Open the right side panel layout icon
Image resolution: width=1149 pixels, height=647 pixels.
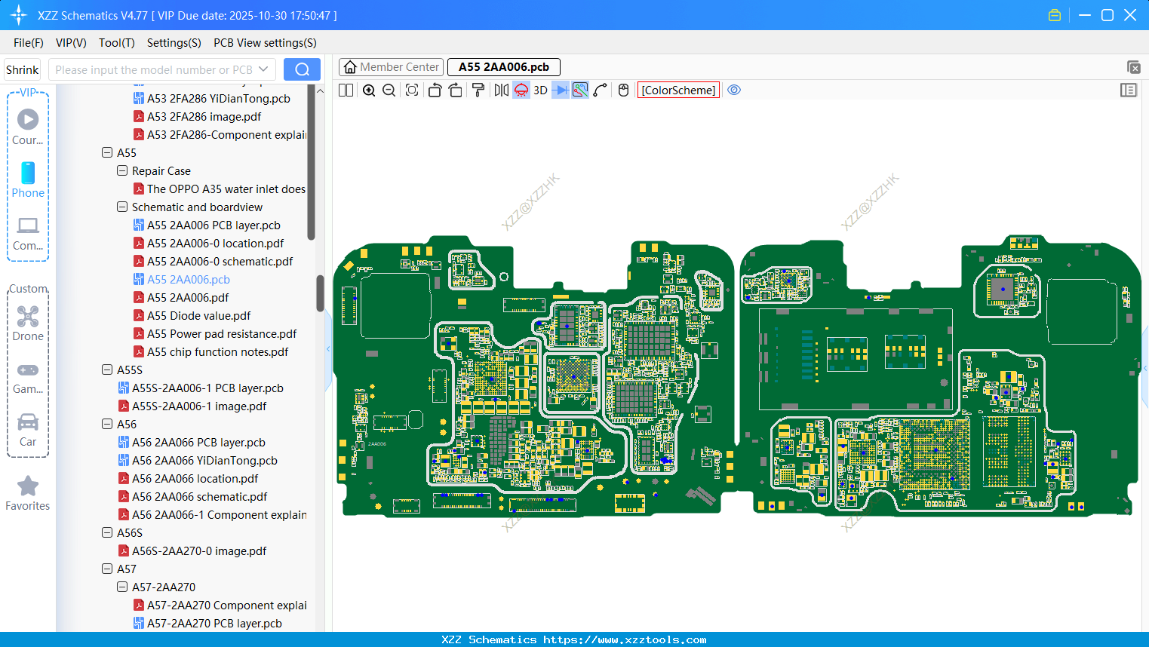[1129, 90]
